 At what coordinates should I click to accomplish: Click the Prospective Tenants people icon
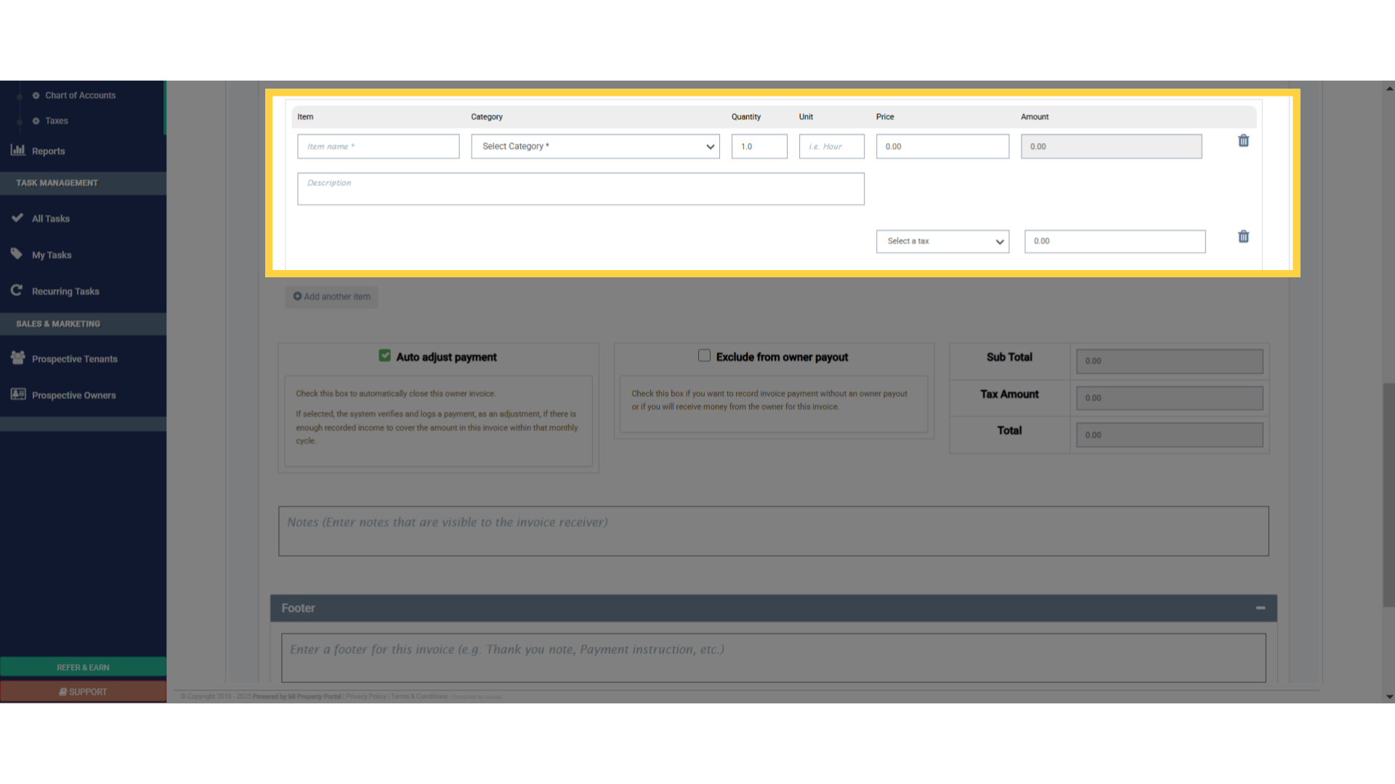(x=17, y=358)
